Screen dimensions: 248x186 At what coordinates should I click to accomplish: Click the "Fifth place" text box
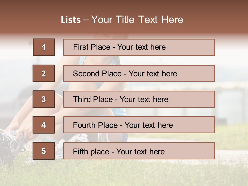click(x=139, y=151)
